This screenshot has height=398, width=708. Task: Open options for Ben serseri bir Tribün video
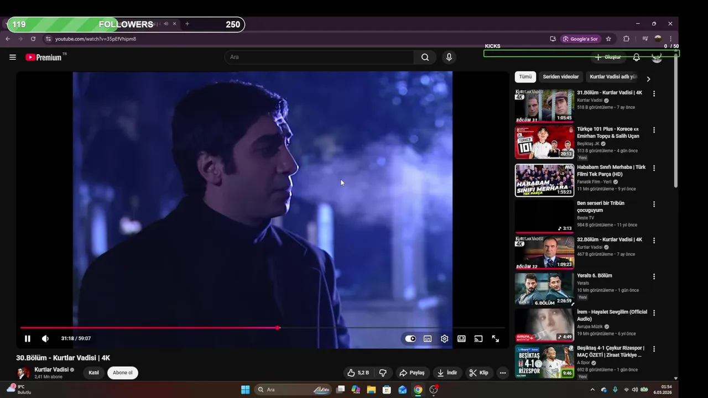point(654,204)
